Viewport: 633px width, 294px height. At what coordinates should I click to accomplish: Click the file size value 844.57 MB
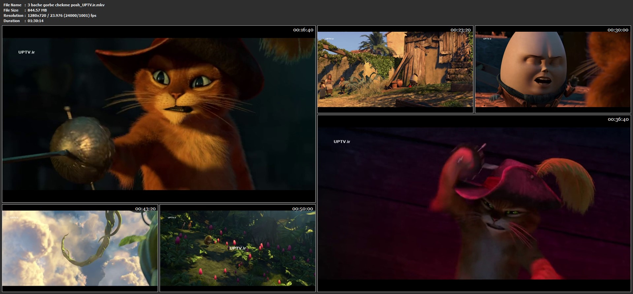coord(37,10)
